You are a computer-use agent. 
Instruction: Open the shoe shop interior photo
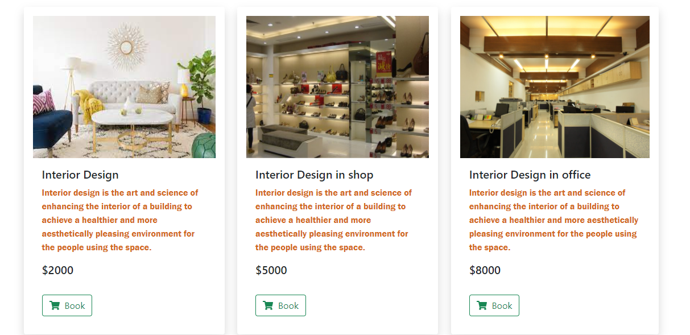337,87
